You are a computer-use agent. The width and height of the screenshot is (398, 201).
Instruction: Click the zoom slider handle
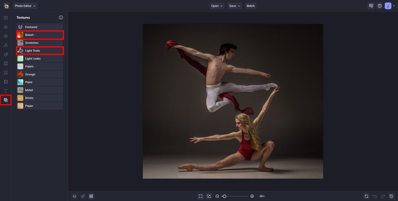click(x=224, y=196)
